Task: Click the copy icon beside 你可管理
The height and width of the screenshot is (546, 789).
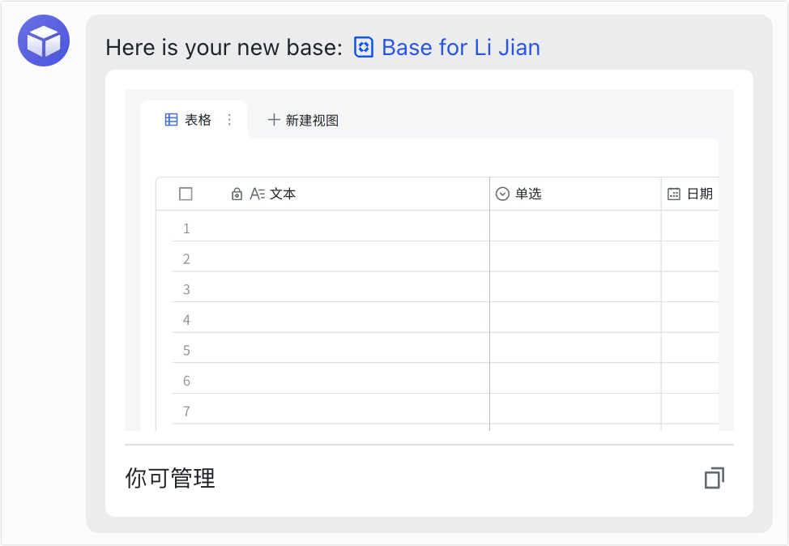Action: tap(714, 478)
